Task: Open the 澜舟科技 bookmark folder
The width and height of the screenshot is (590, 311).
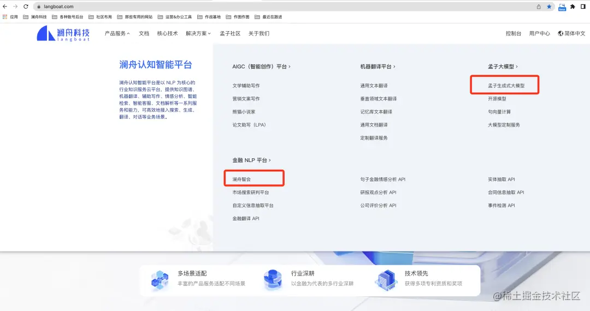Action: (34, 17)
